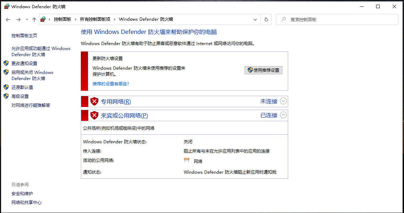Click the 来宾或公用网络(P) heading
404x213 pixels.
click(x=124, y=116)
